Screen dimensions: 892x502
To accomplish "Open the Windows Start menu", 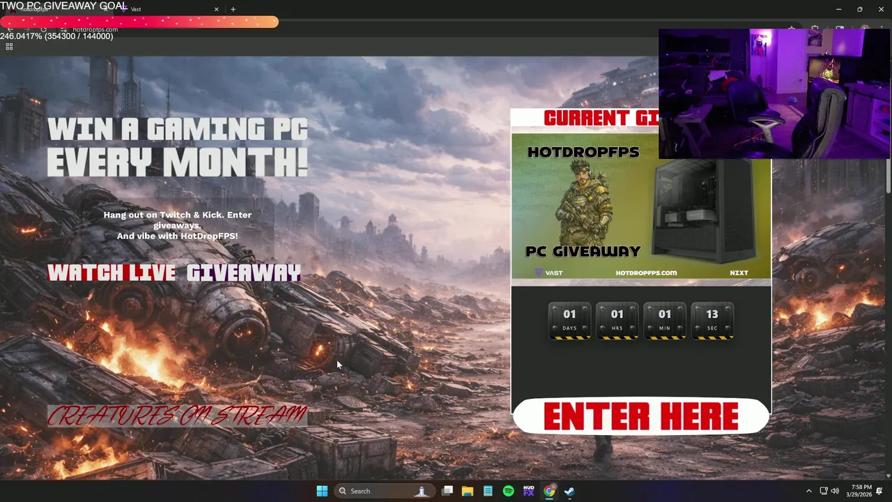I will (322, 491).
